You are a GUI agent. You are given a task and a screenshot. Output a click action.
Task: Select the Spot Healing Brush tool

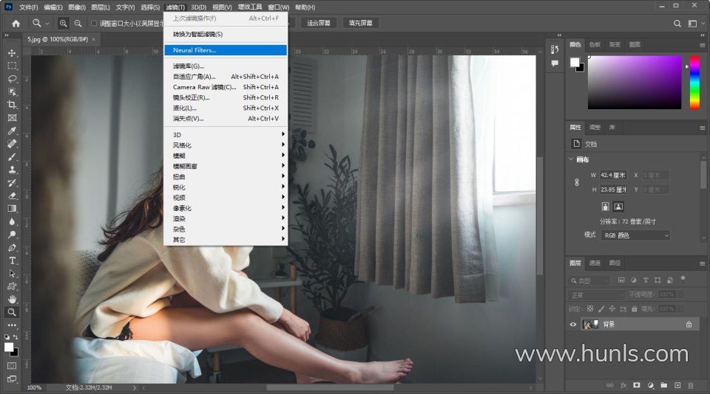click(13, 144)
